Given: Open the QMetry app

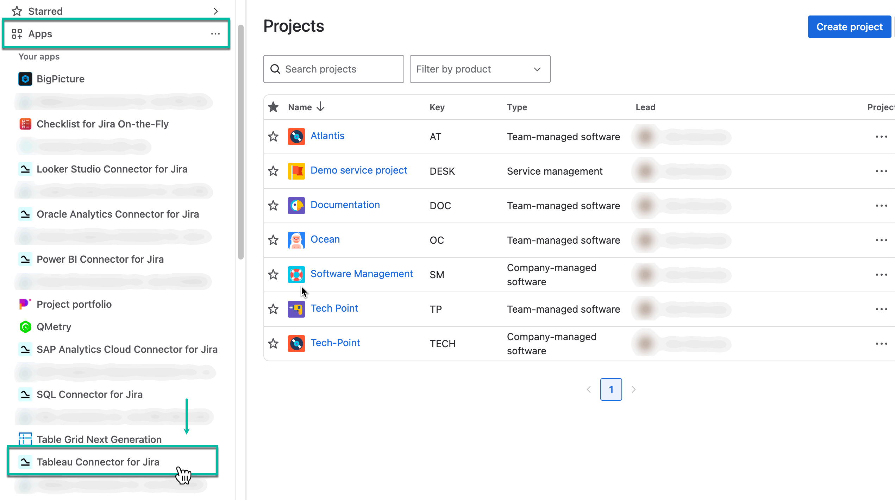Looking at the screenshot, I should 54,327.
